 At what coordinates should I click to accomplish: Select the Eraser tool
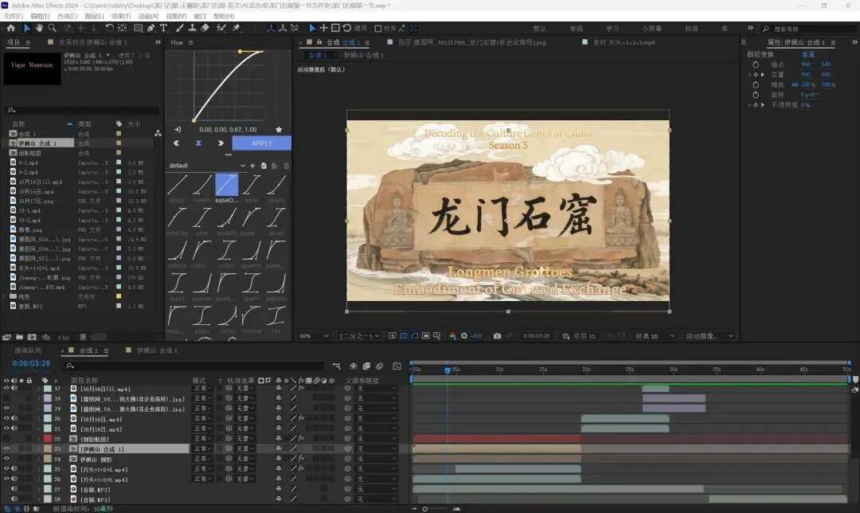(205, 28)
